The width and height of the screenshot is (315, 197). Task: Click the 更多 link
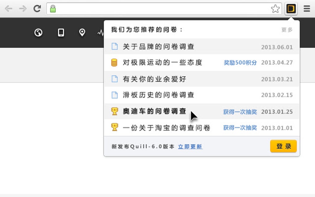pos(287,30)
